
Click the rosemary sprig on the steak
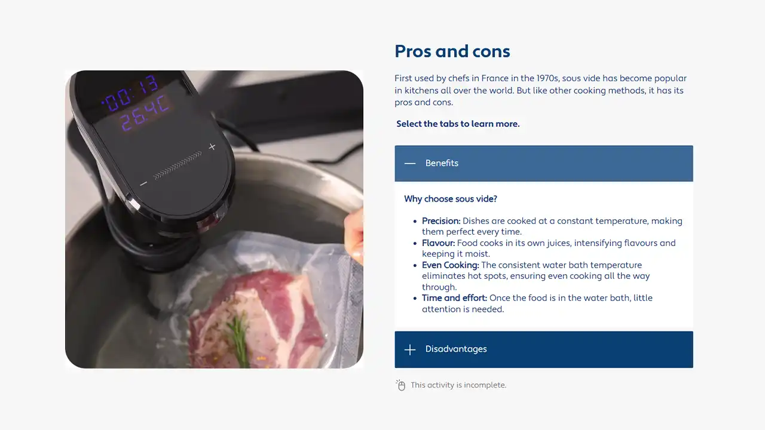click(238, 333)
